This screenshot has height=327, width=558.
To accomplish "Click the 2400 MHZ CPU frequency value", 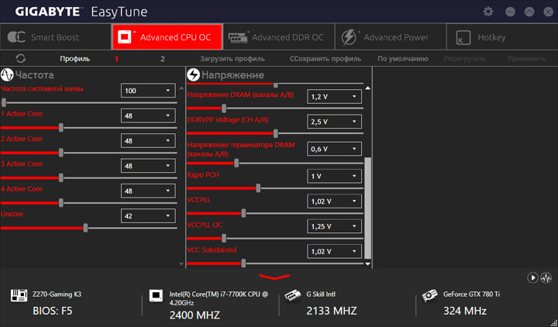I will point(195,315).
